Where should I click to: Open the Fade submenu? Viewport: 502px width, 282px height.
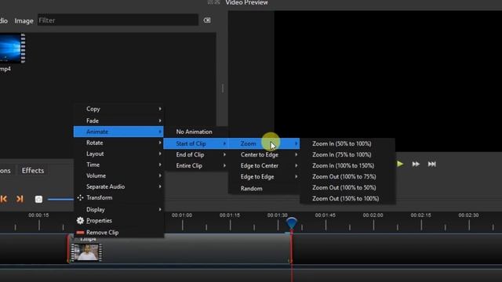pos(118,121)
